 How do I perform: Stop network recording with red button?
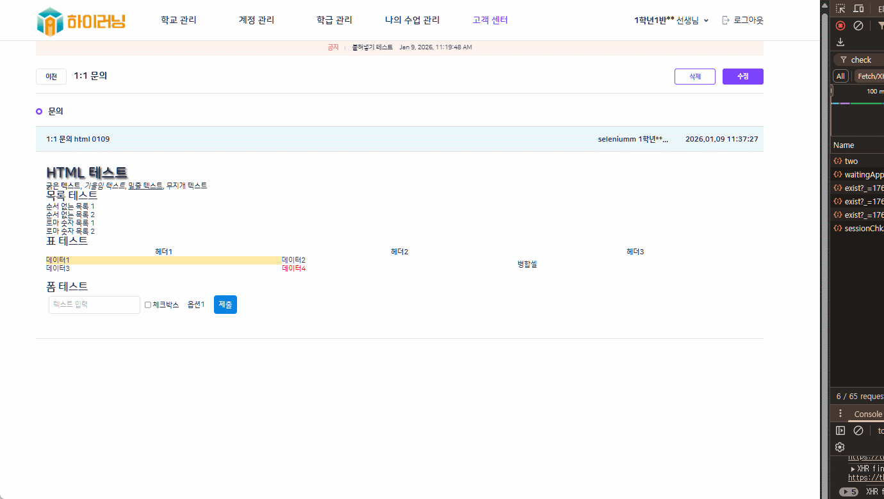(x=840, y=26)
